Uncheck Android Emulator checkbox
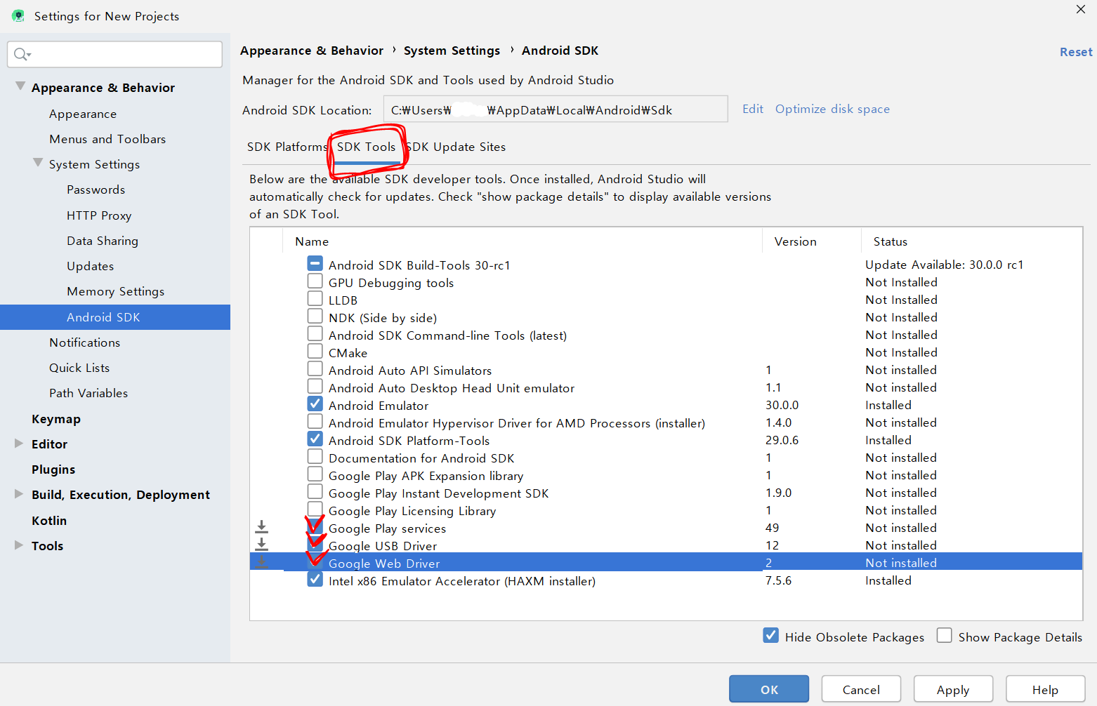 pyautogui.click(x=315, y=404)
